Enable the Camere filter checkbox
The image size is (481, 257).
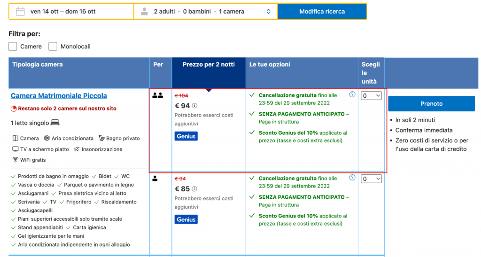[13, 47]
